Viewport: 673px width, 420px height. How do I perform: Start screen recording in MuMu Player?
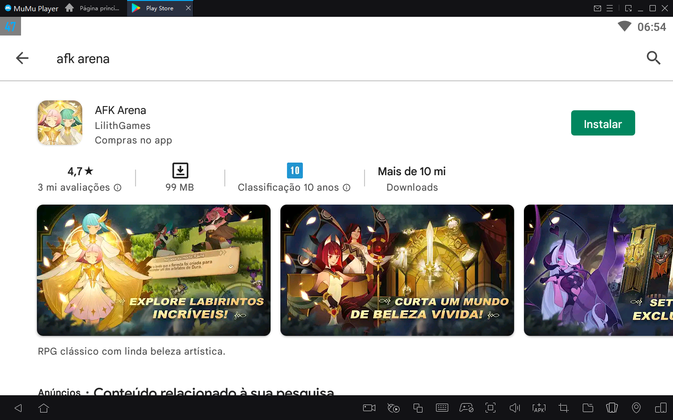(x=369, y=408)
